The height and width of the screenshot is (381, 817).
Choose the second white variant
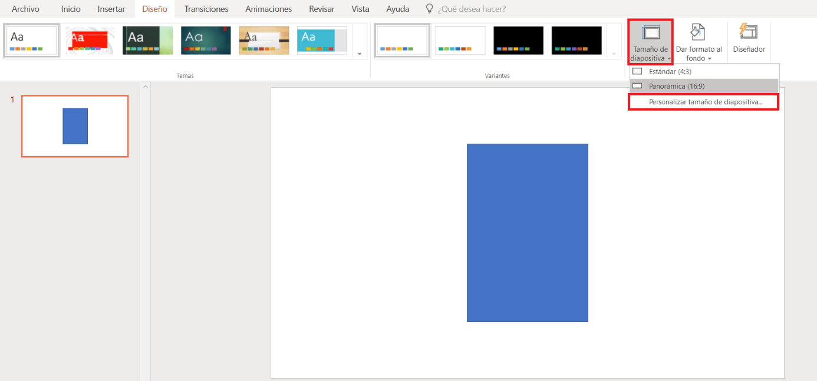coord(460,41)
